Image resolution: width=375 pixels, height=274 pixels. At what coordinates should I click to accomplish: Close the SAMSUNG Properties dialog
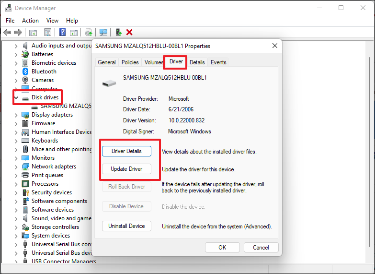tap(275, 46)
